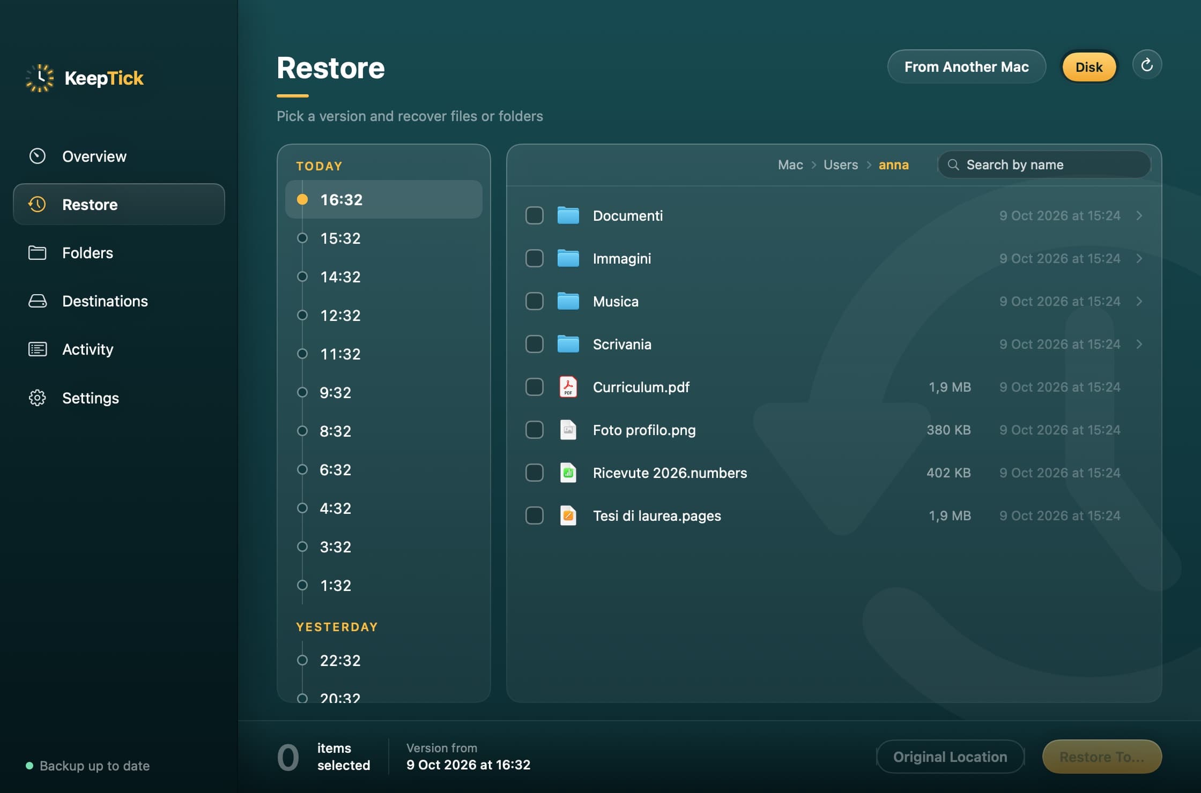Click the Activity list icon
This screenshot has height=793, width=1201.
(37, 349)
